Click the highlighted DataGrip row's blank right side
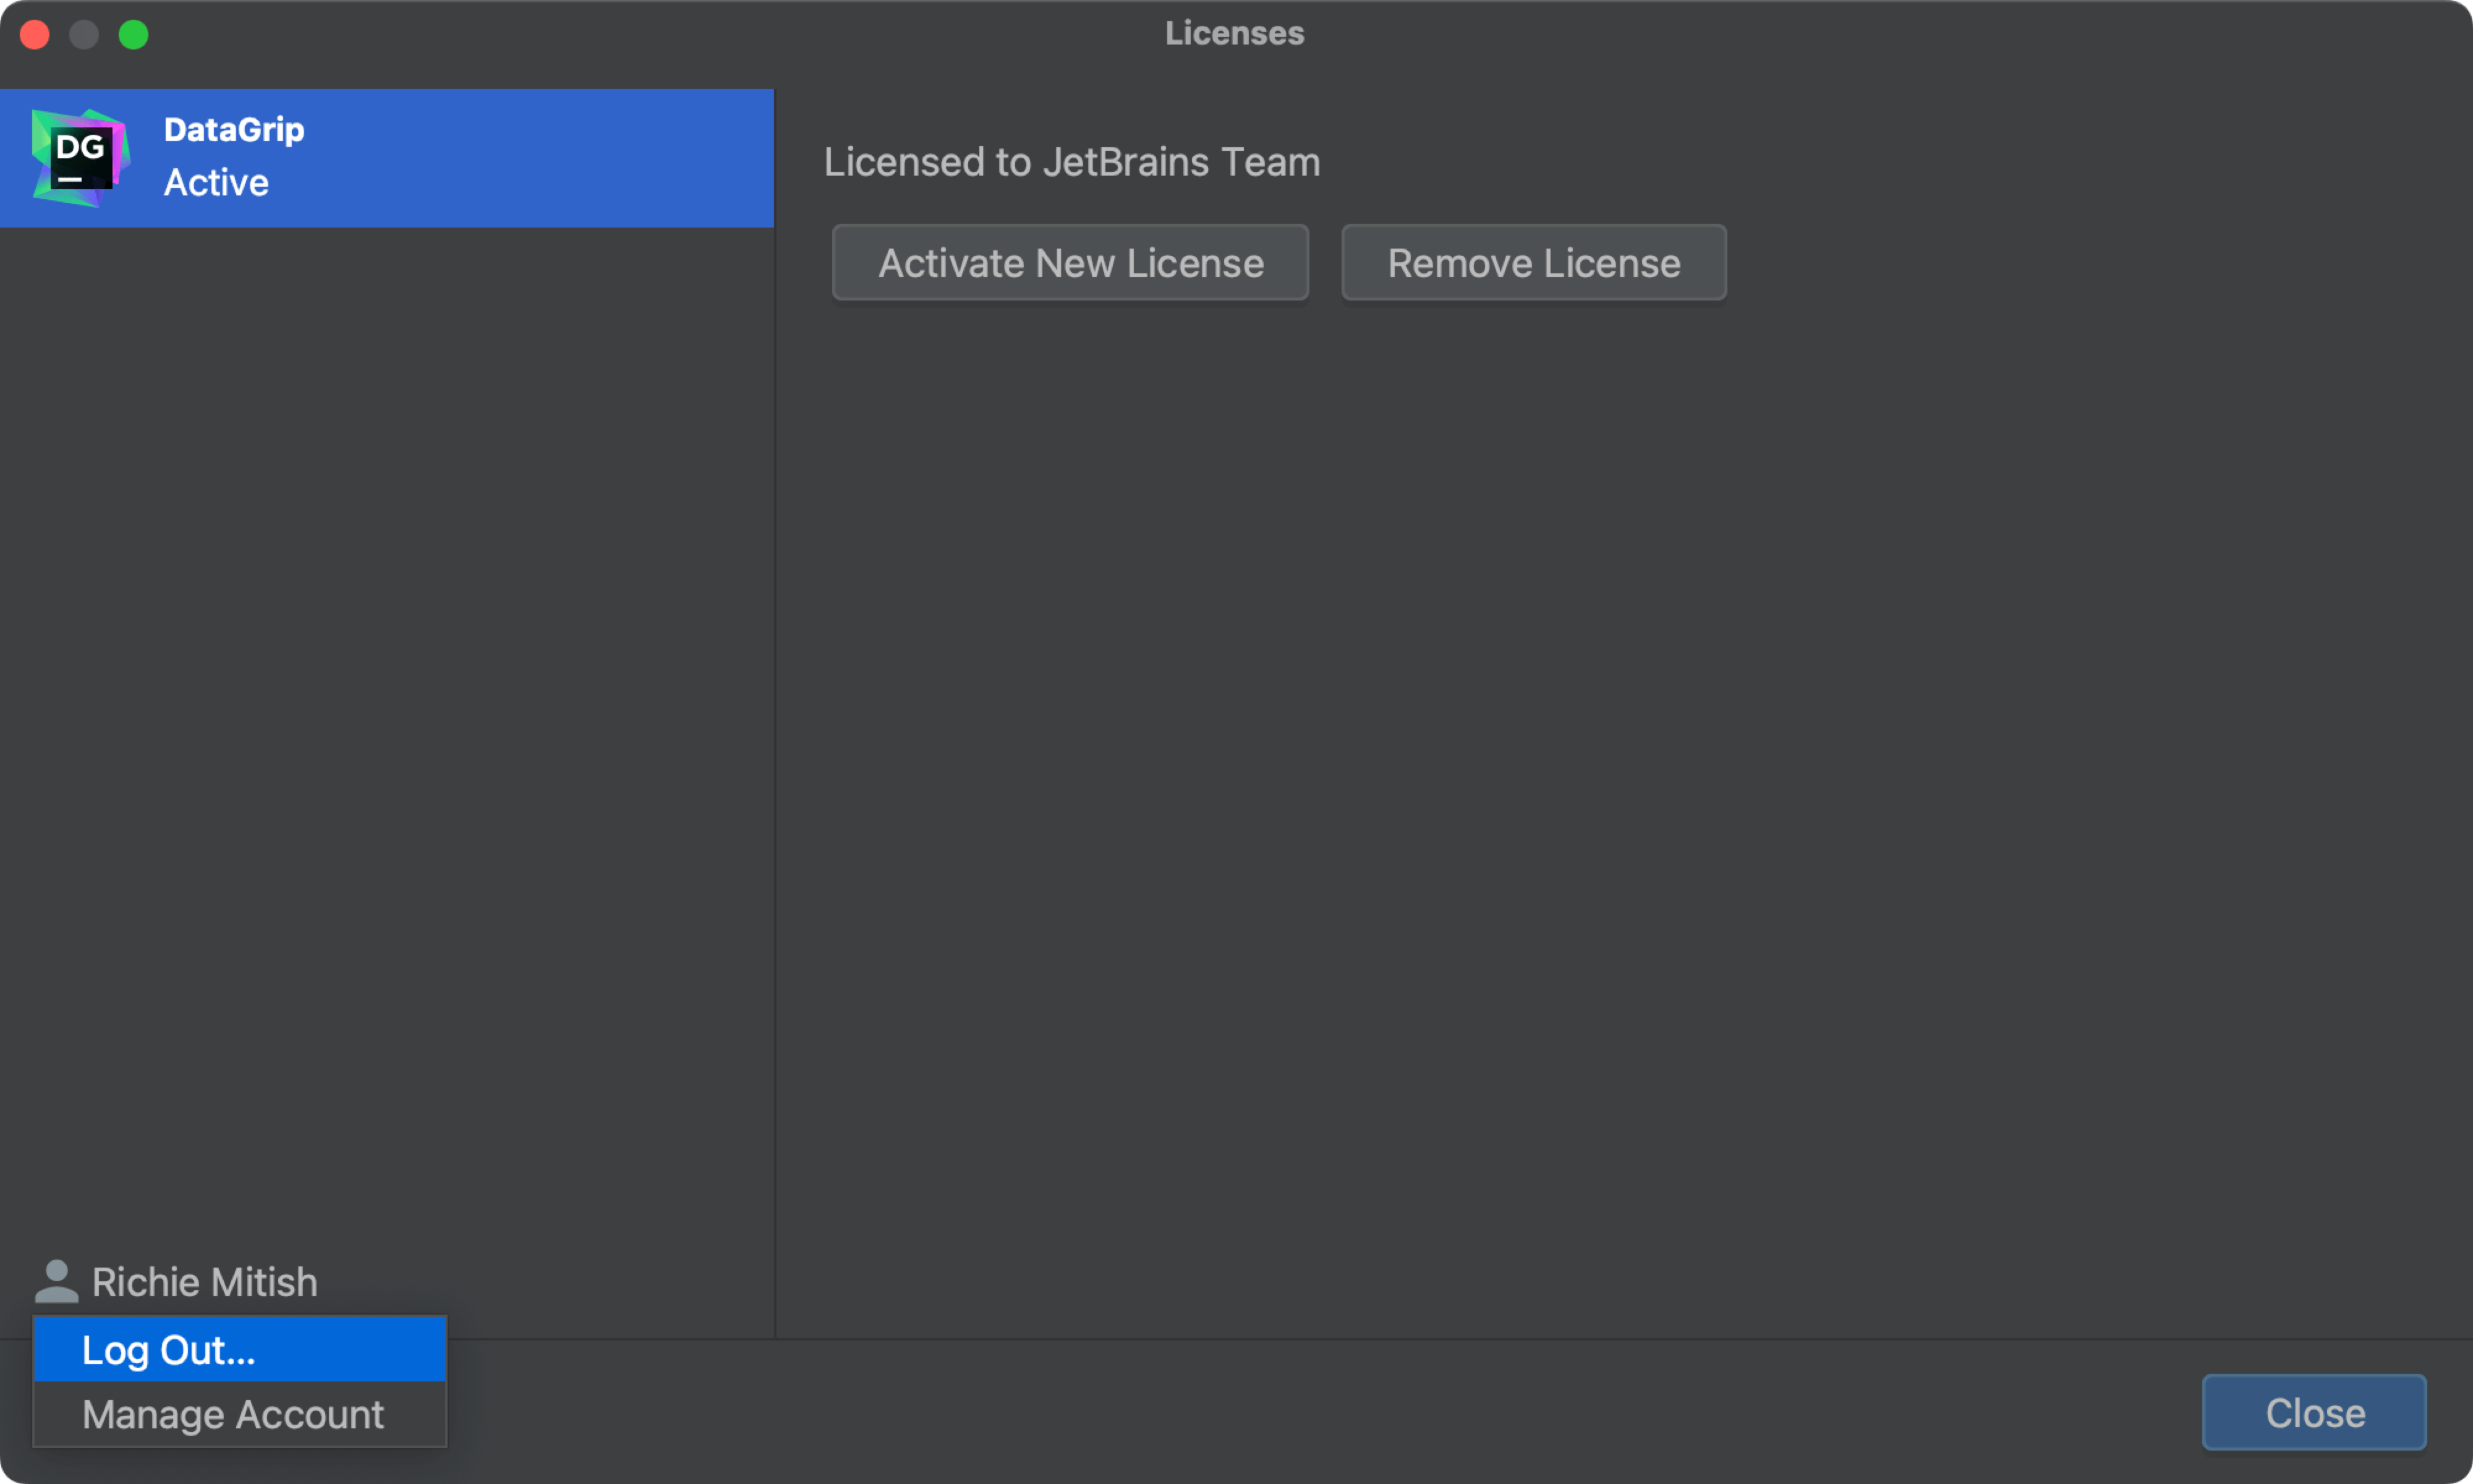Viewport: 2473px width, 1484px height. click(x=600, y=158)
